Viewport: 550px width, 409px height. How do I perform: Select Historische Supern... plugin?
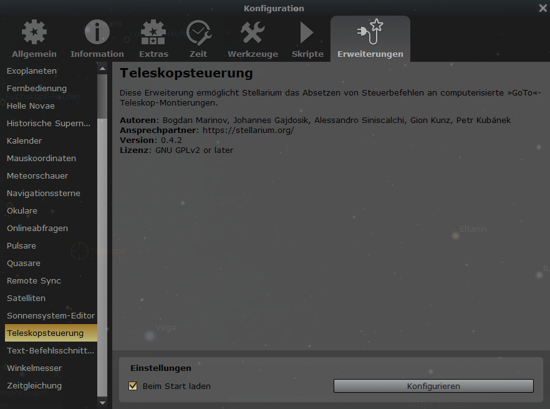click(x=51, y=124)
